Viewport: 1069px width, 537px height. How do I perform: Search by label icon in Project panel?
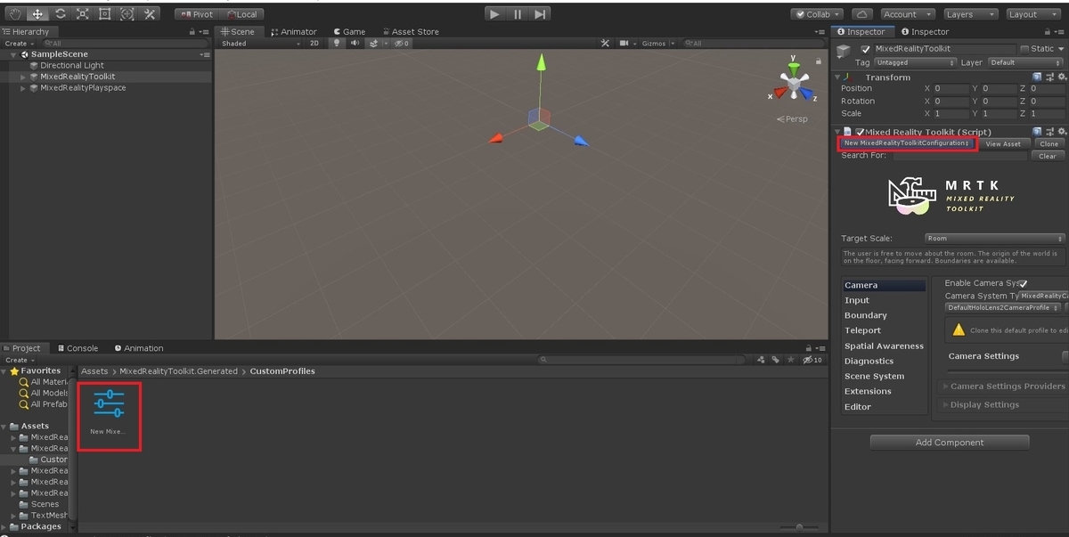[x=775, y=360]
